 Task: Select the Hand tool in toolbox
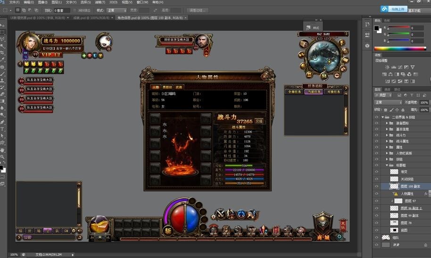2,150
